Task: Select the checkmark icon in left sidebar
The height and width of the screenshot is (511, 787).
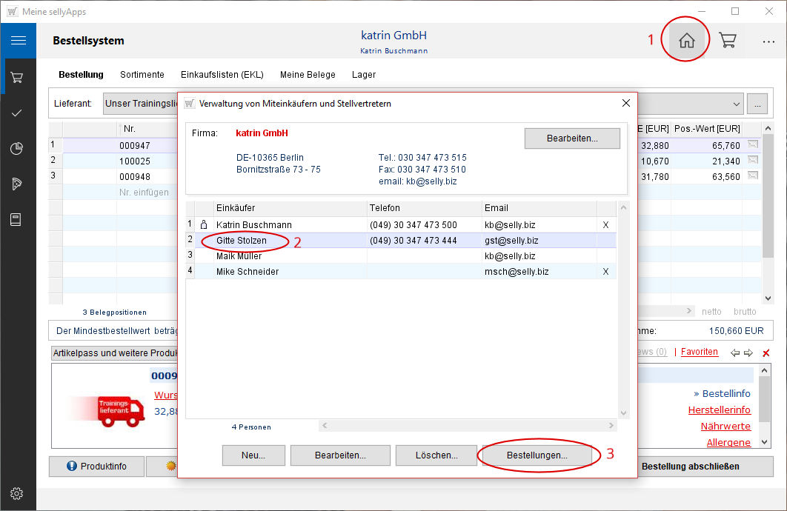Action: pos(18,113)
